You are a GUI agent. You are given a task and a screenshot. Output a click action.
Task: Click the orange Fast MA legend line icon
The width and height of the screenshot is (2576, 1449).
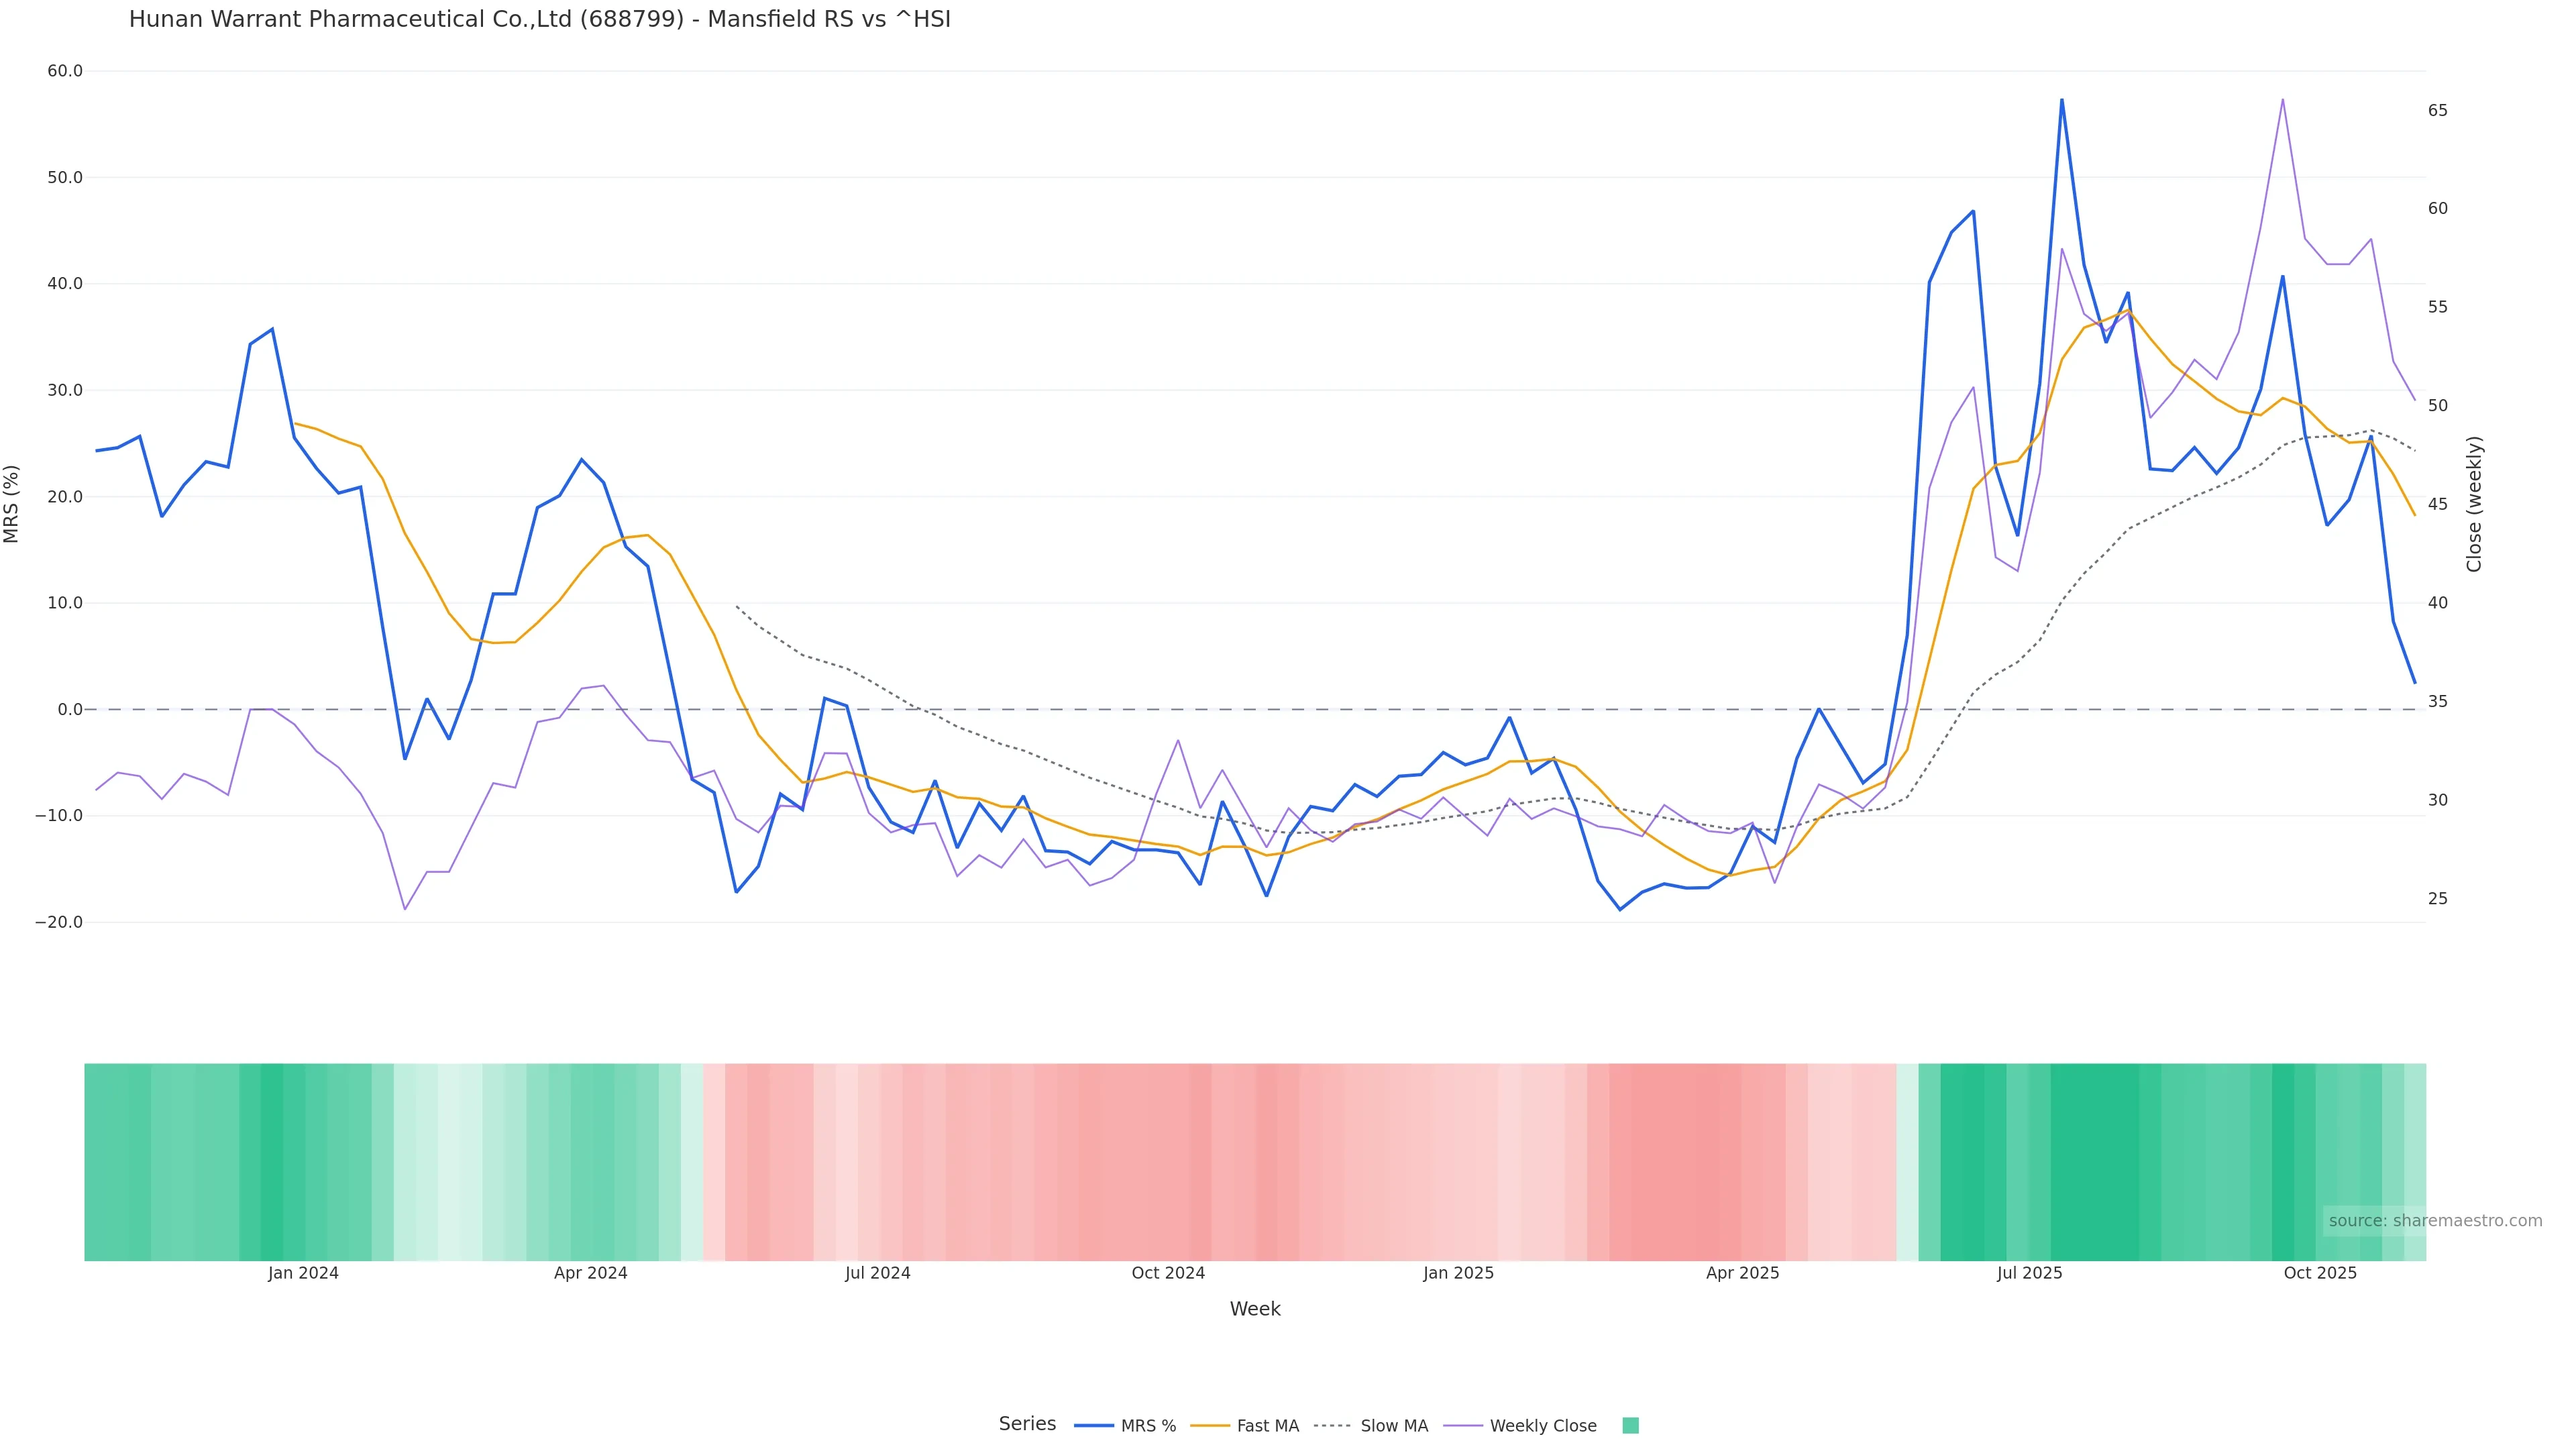(1210, 1426)
